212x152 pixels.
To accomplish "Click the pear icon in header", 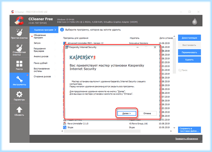I will tap(195, 21).
